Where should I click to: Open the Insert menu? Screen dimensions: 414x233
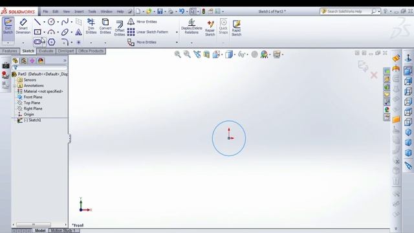click(79, 12)
